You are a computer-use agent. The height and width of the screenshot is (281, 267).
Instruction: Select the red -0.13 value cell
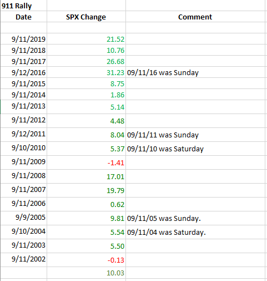tap(86, 260)
